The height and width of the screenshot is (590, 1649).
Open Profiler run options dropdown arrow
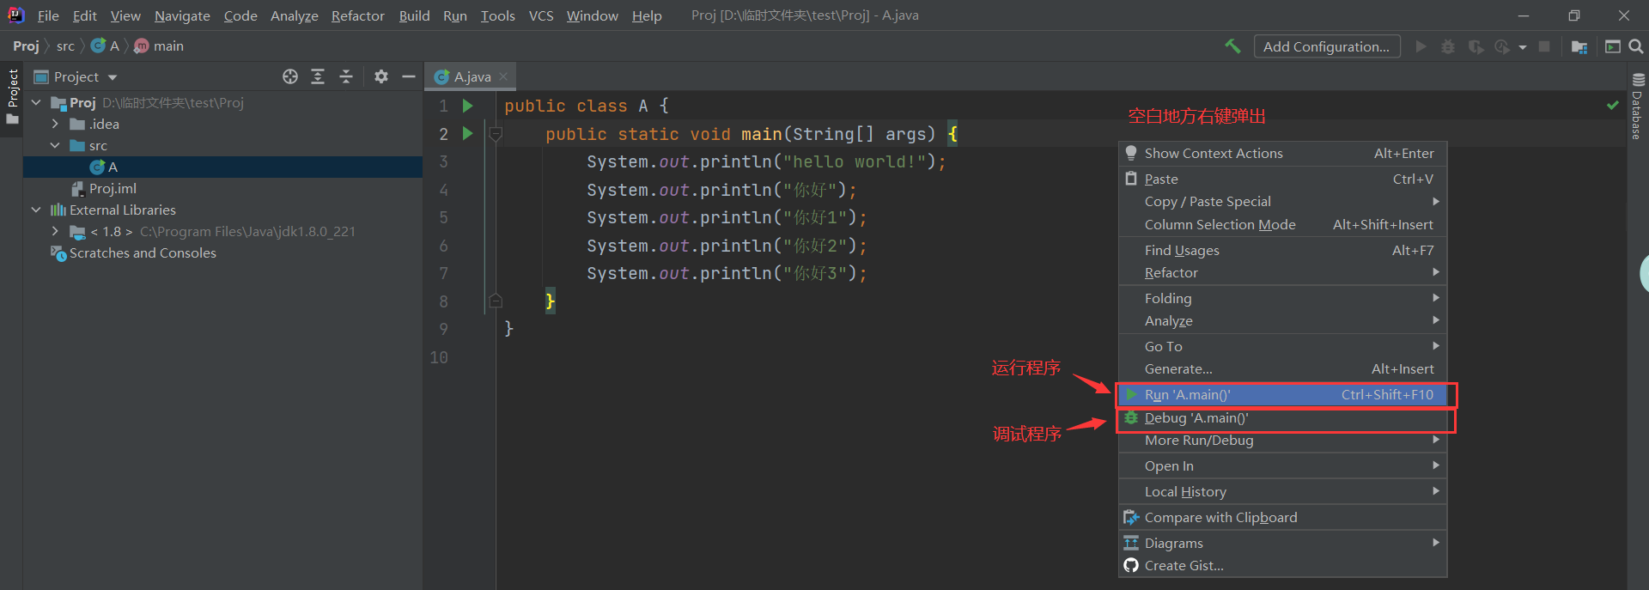(x=1523, y=47)
